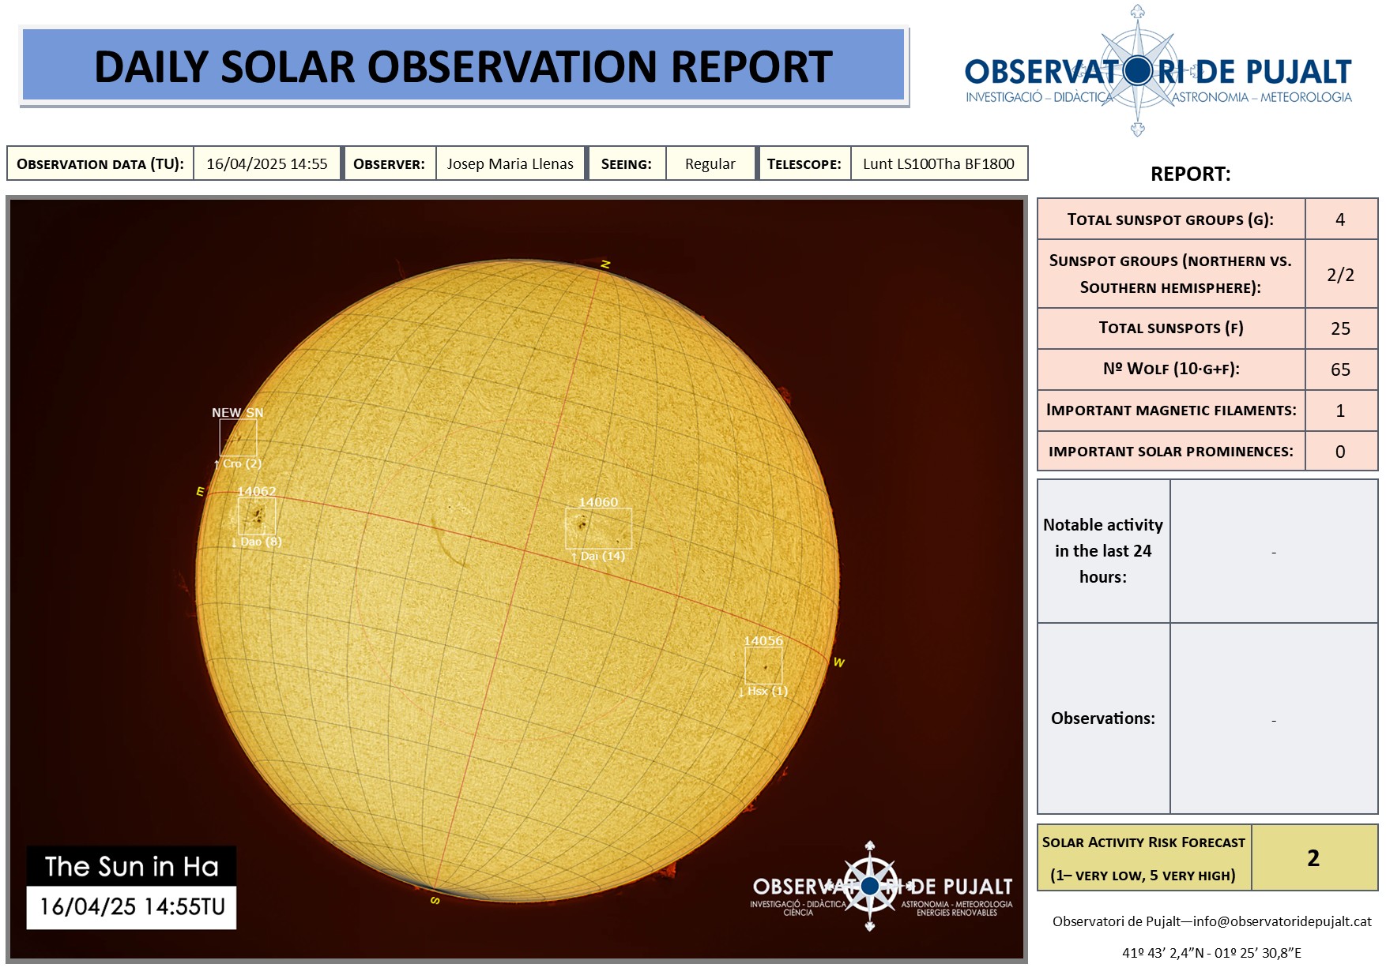
Task: Click the Notable activity in last 24 hours label
Action: point(1103,551)
